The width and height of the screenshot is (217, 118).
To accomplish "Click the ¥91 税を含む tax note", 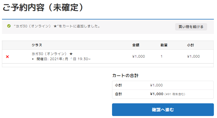I will click(177, 94).
